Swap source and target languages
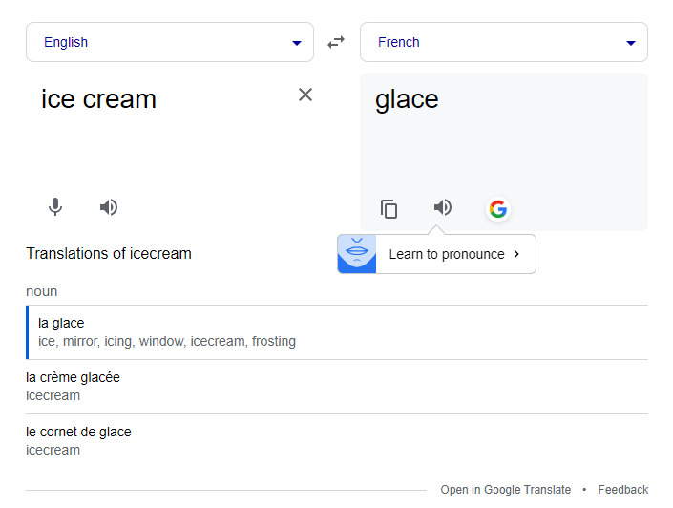673x508 pixels. [336, 42]
